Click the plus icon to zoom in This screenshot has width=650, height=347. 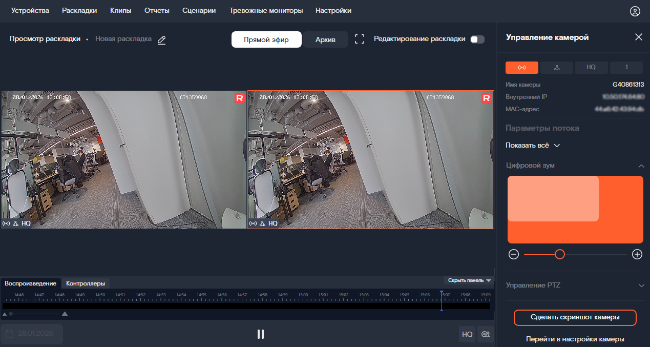[x=637, y=254]
